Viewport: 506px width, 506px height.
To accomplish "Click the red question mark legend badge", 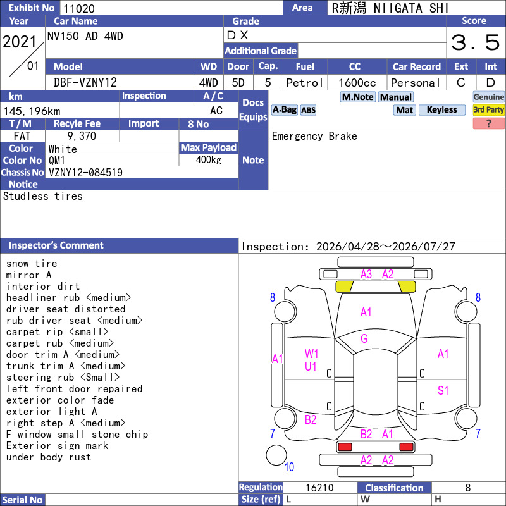I will pos(488,123).
